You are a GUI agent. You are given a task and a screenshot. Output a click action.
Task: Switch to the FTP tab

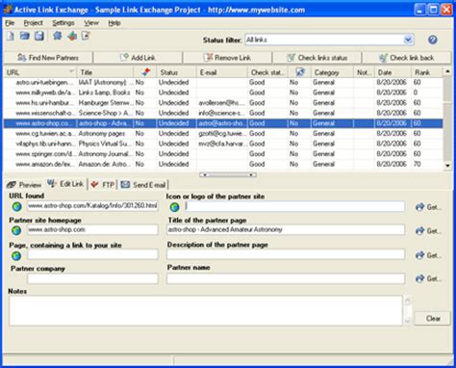pos(103,185)
